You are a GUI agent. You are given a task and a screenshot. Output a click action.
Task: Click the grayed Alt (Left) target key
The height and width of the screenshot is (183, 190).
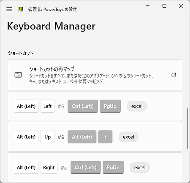coord(82,137)
